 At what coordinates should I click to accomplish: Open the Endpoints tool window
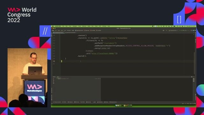pos(100,102)
